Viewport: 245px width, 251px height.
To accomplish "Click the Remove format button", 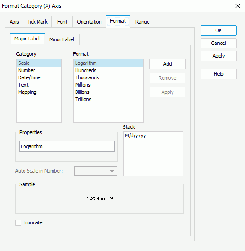I will pyautogui.click(x=168, y=78).
